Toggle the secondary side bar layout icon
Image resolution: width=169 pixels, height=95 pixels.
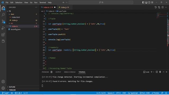[149, 2]
